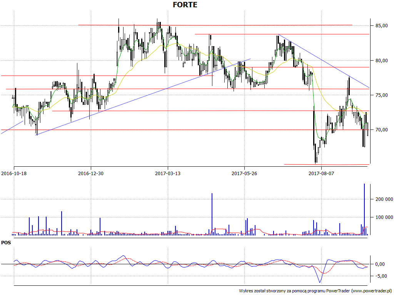Click the 2017-03-13 date label
The image size is (394, 295).
pos(168,173)
